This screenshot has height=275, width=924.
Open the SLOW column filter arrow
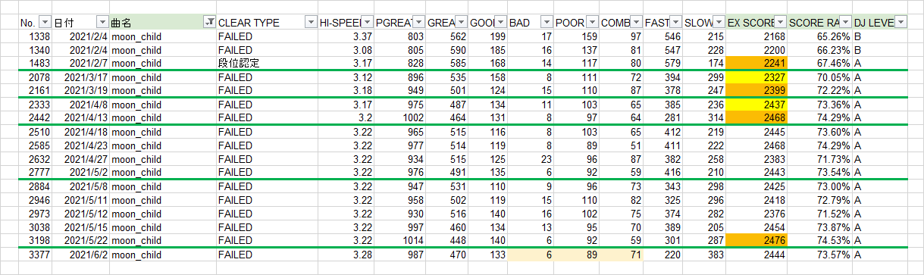click(719, 23)
